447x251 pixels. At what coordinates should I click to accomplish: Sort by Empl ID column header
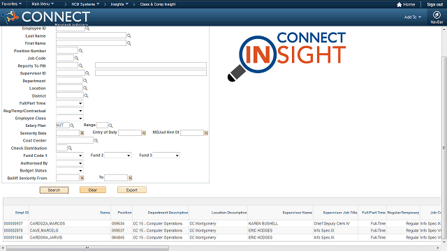22,213
